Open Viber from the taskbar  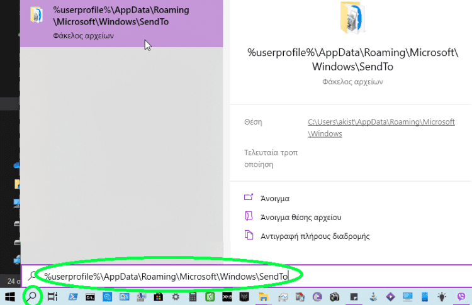(x=461, y=297)
